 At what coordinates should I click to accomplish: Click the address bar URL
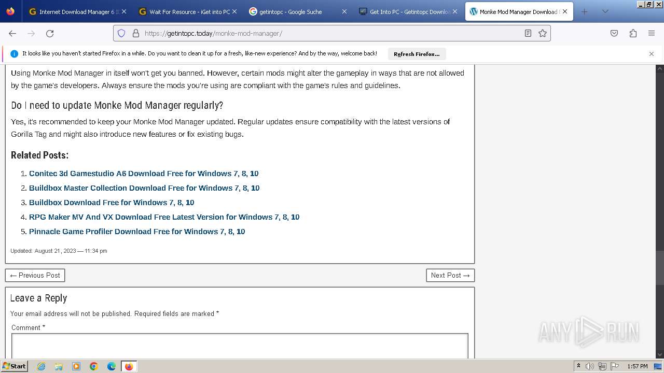(x=213, y=33)
